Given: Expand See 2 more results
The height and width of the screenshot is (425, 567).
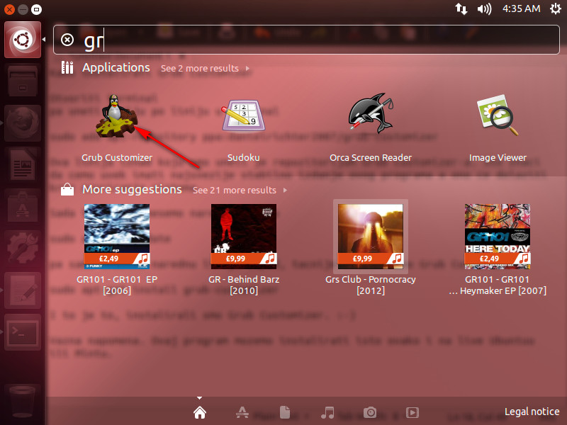Looking at the screenshot, I should (205, 68).
